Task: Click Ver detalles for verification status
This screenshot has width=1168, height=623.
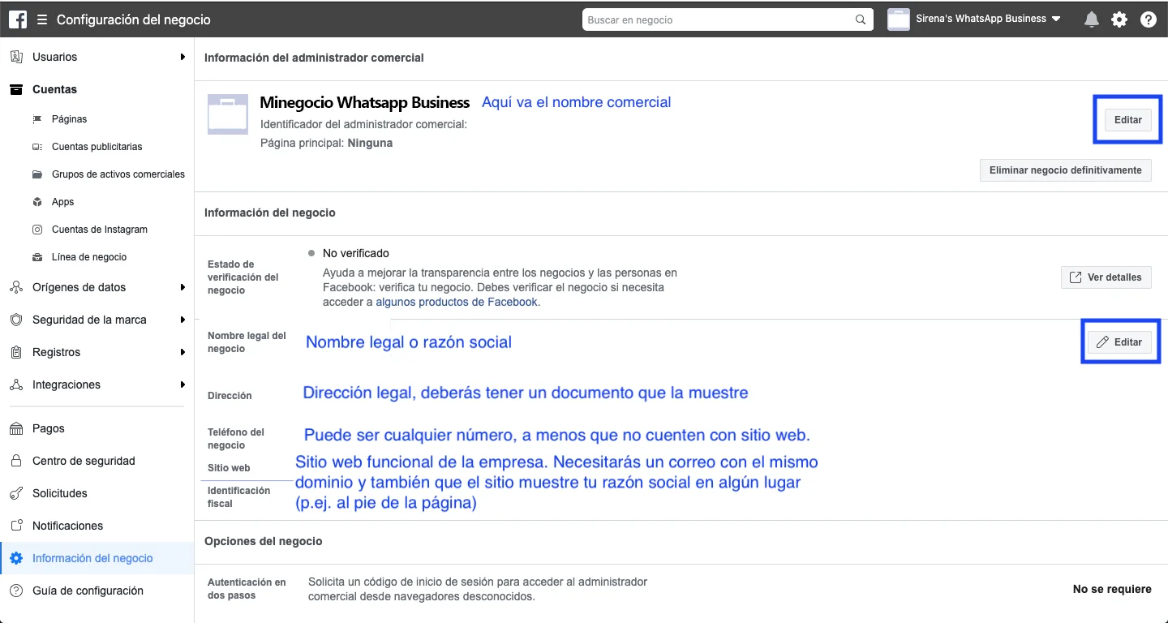Action: click(1106, 277)
